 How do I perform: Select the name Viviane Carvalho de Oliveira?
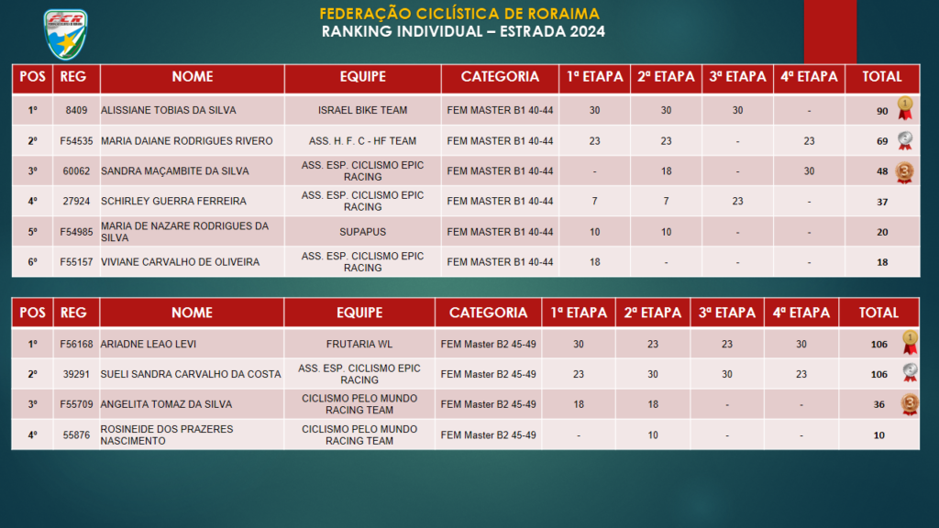click(x=181, y=262)
